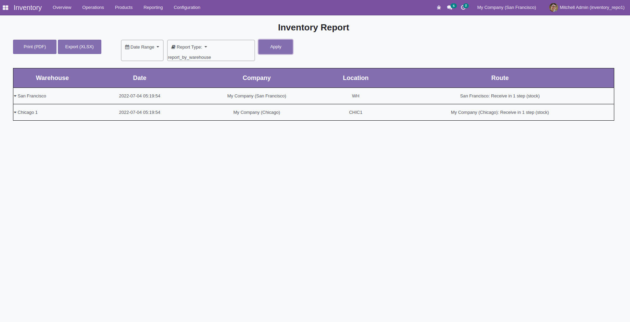Click the calendar icon in Date Range
Viewport: 630px width, 322px height.
click(x=127, y=47)
